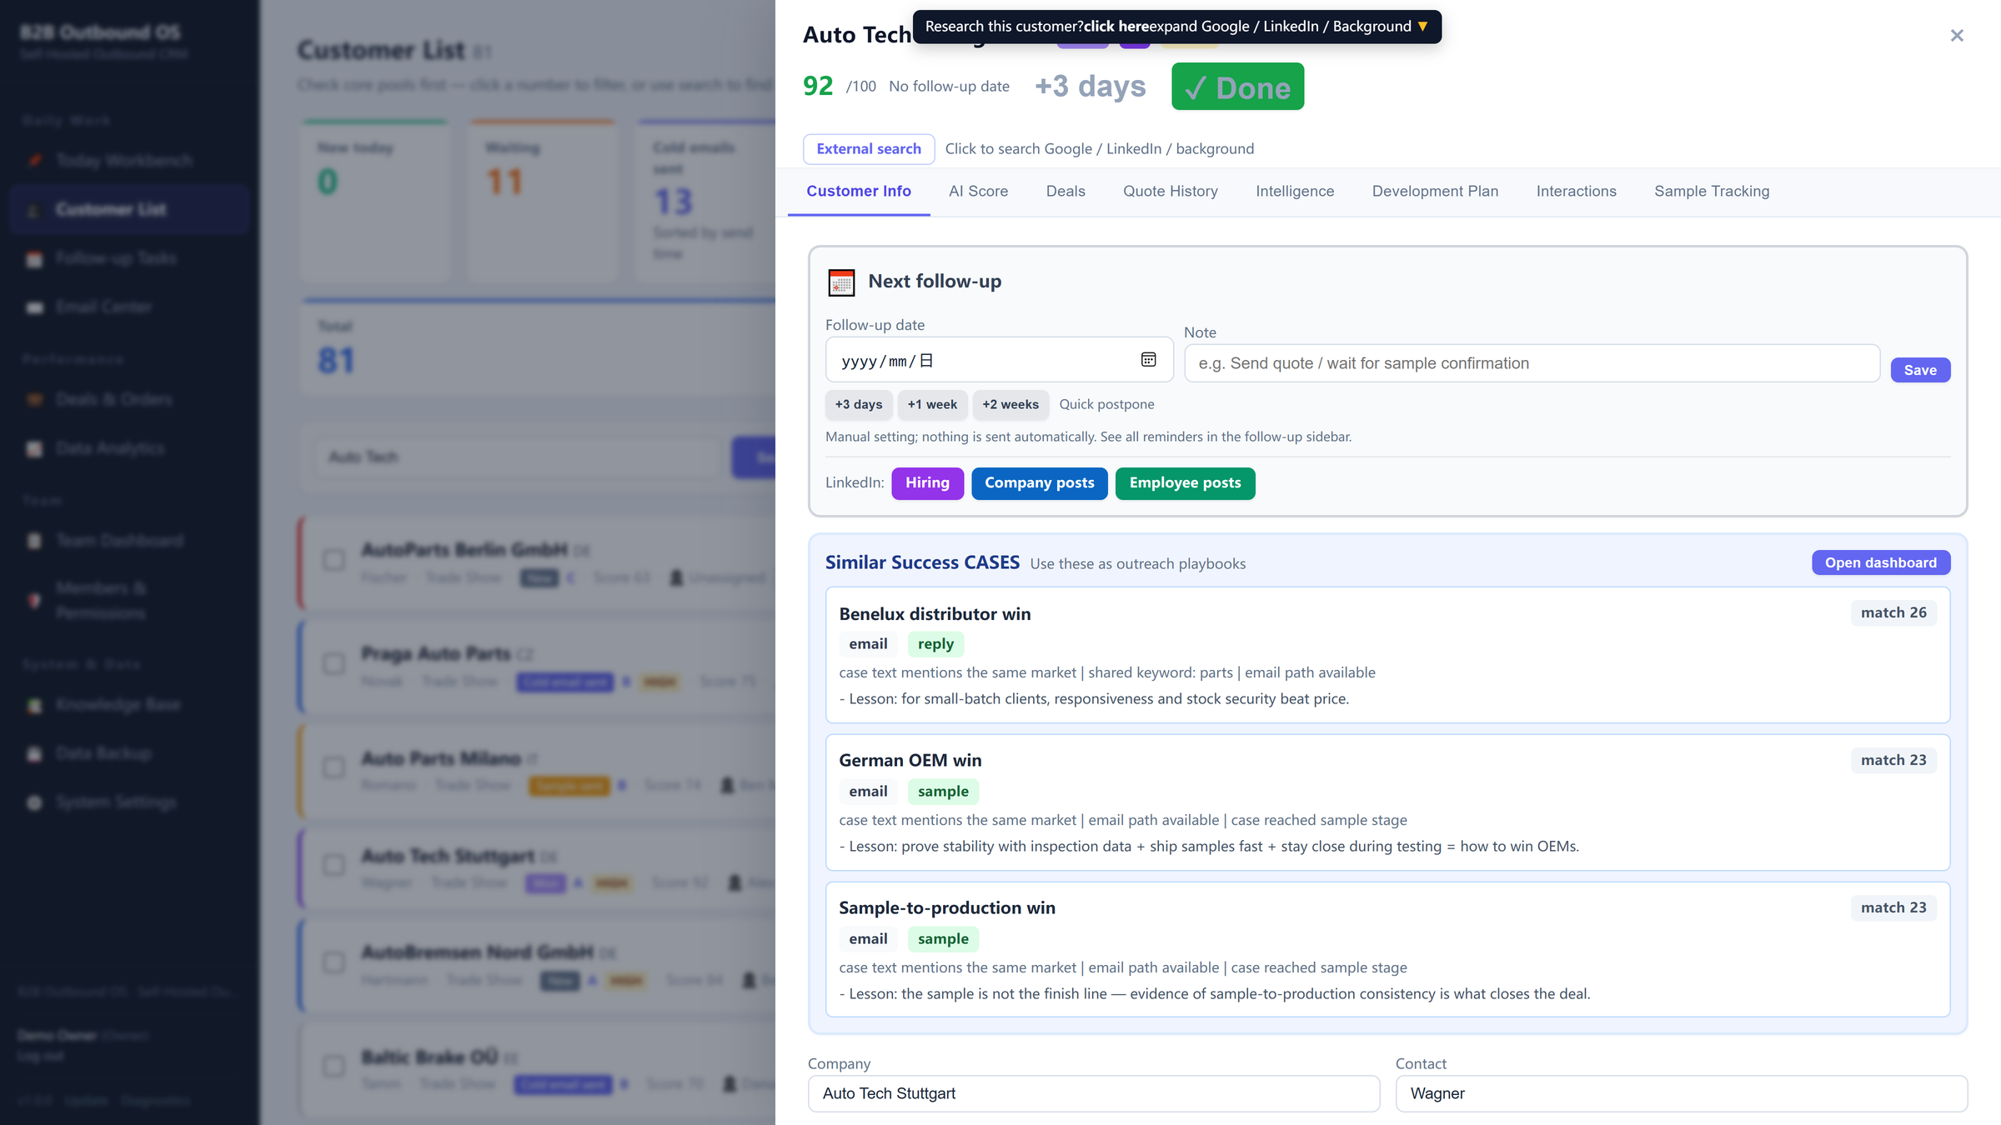
Task: Click the 'click here' research link
Action: click(1116, 27)
